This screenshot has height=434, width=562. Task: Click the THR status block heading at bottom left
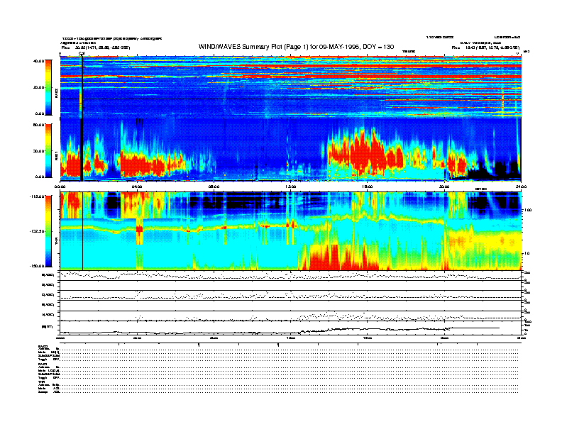tap(41, 382)
